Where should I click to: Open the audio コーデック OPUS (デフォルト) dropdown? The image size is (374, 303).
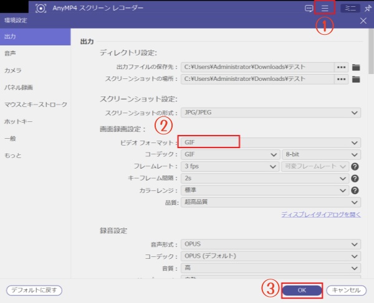pos(271,256)
